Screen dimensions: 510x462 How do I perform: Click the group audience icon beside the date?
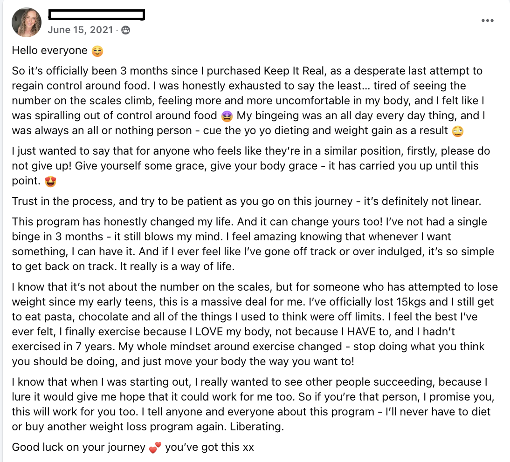pos(125,30)
